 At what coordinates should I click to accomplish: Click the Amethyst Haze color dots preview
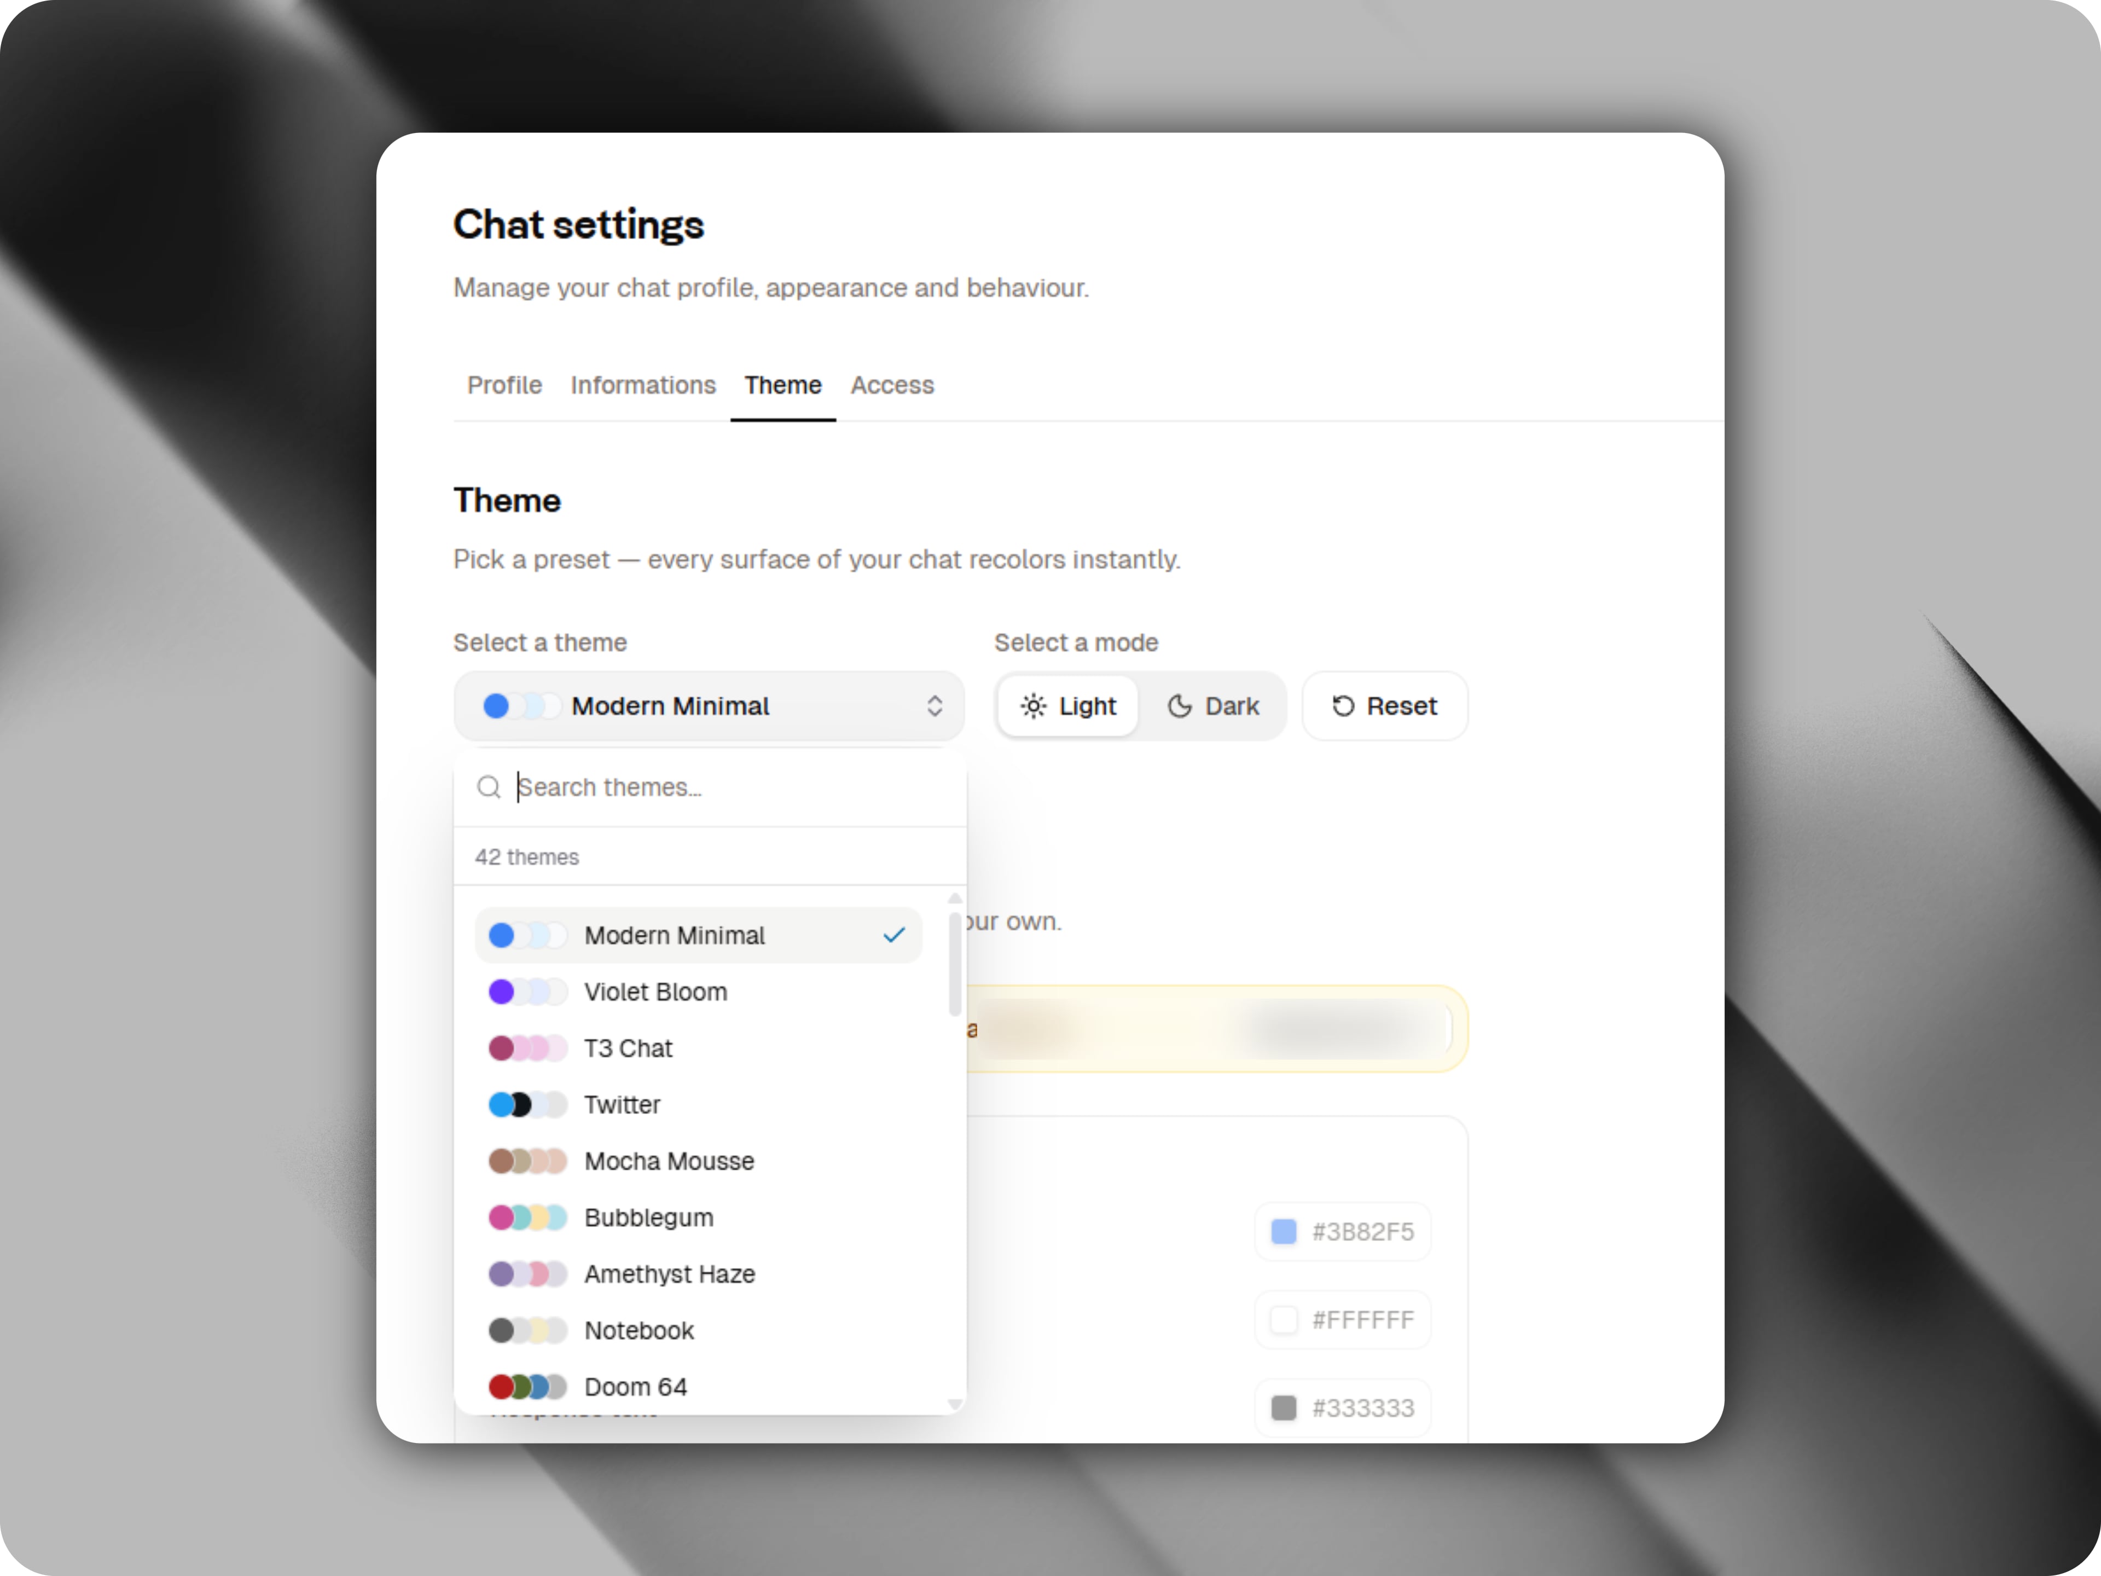[x=528, y=1274]
